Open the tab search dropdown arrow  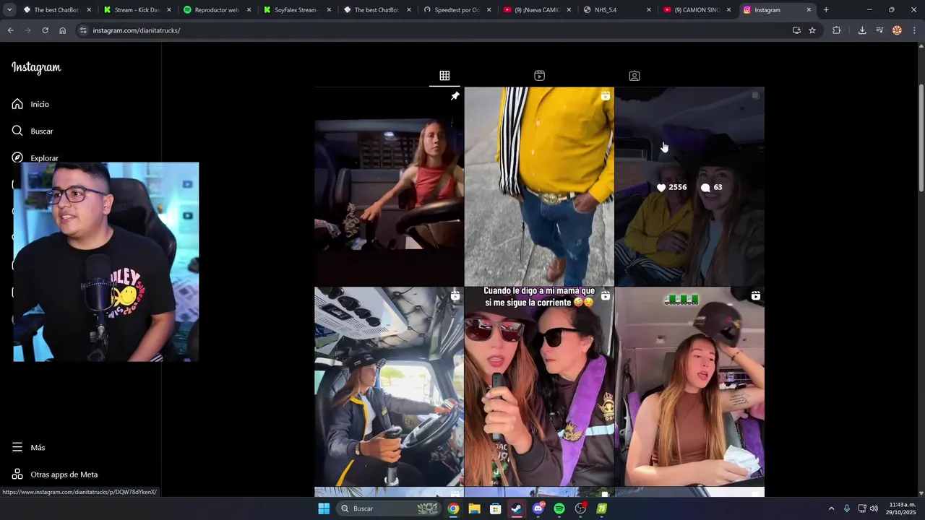[x=9, y=10]
